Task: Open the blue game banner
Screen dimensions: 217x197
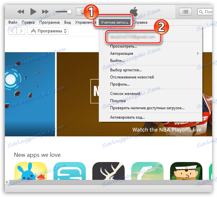Action: click(30, 94)
